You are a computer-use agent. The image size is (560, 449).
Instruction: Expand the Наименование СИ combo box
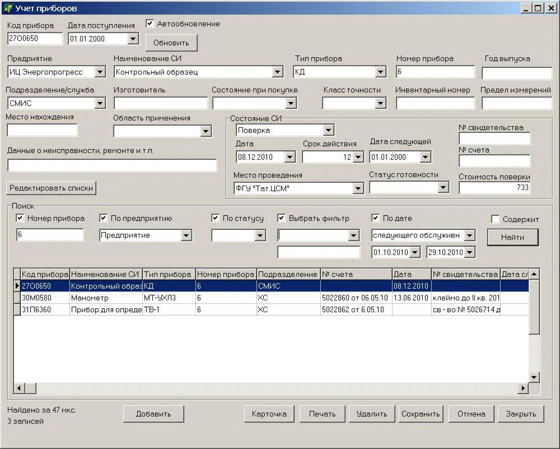tap(278, 72)
